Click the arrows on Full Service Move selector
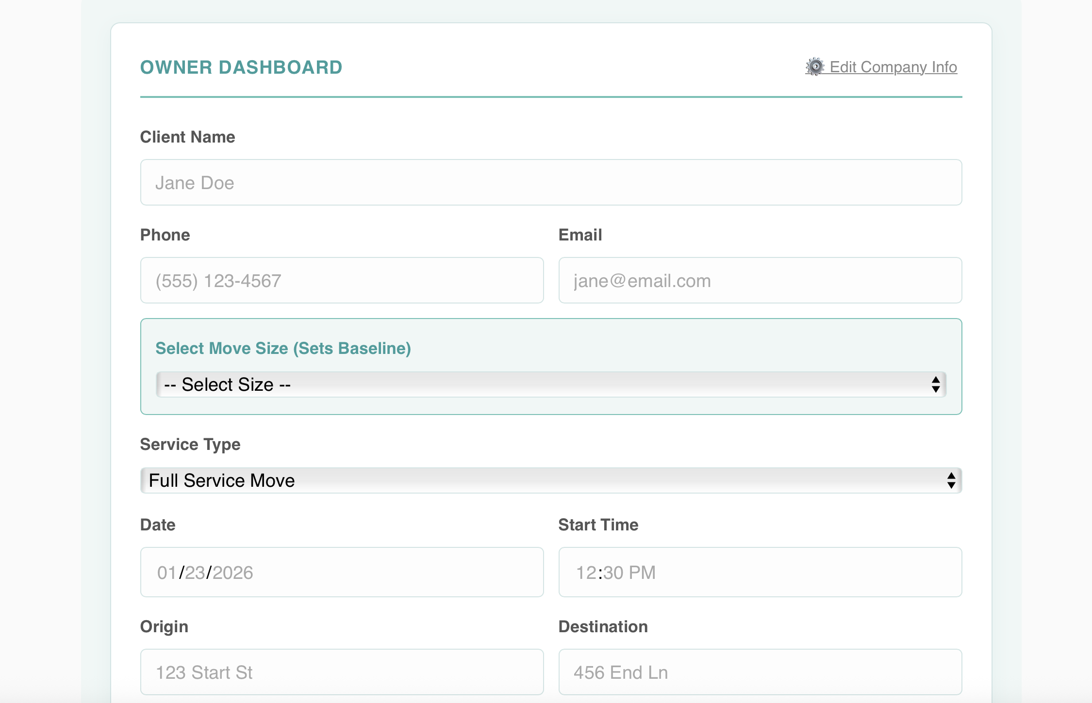1092x703 pixels. 951,480
